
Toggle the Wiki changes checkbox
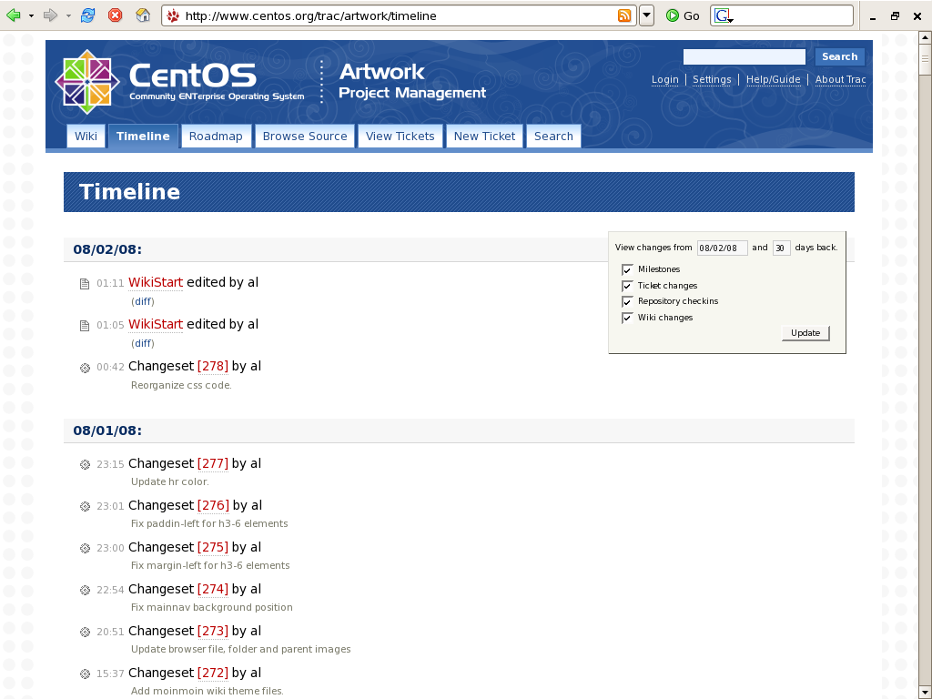tap(627, 318)
